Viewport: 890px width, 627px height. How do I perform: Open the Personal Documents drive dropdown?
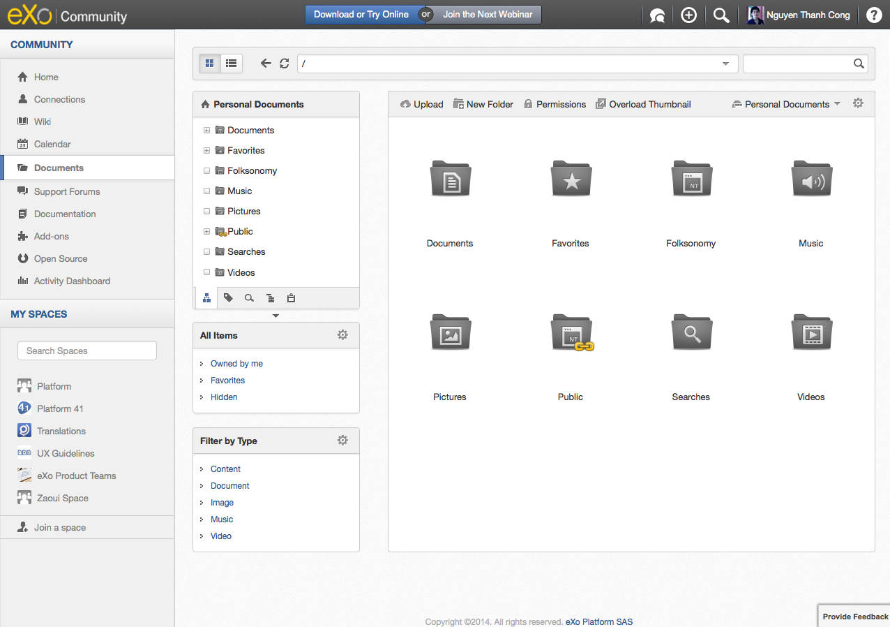coord(786,104)
